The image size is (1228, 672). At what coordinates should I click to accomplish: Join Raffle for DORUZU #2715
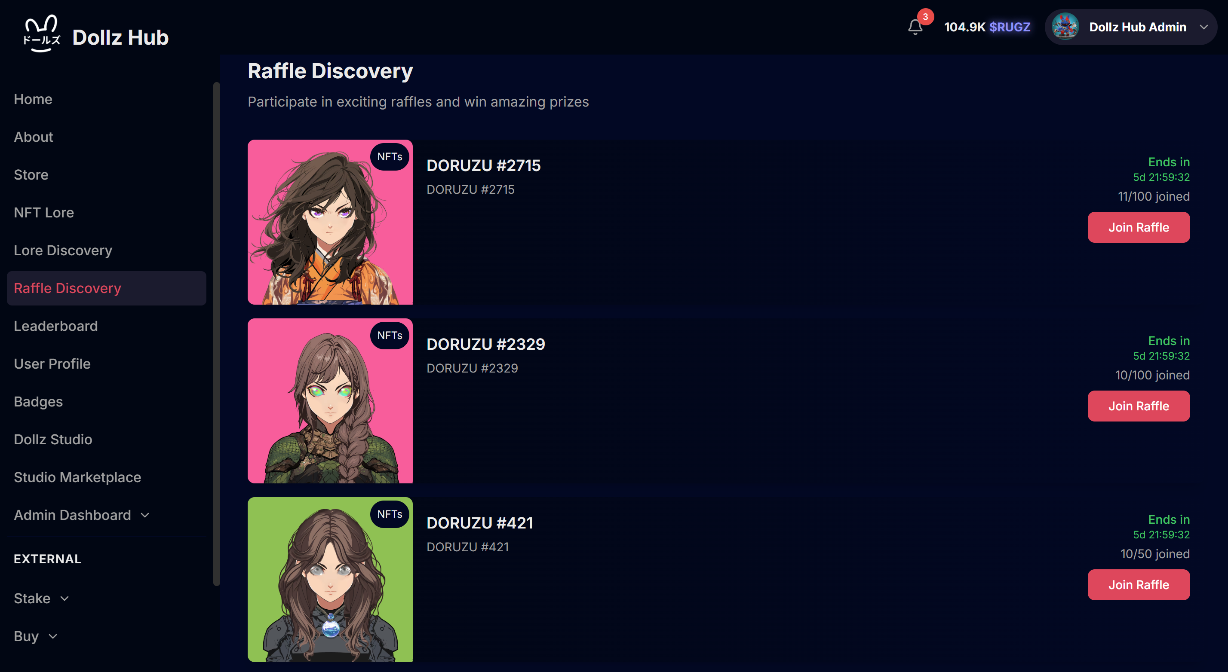[1138, 227]
